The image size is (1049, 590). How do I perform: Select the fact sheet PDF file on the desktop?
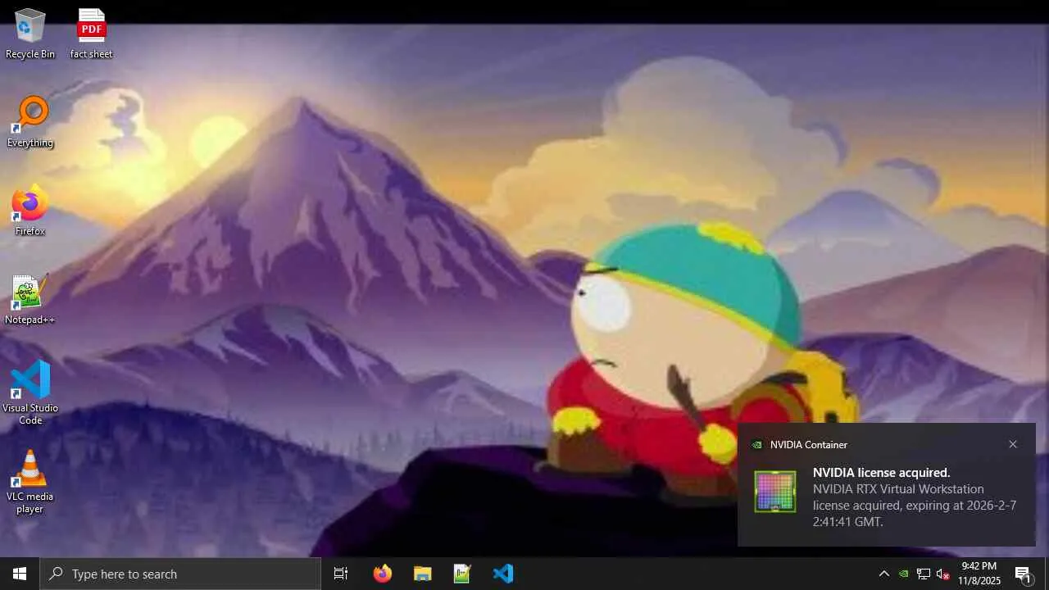(x=91, y=34)
